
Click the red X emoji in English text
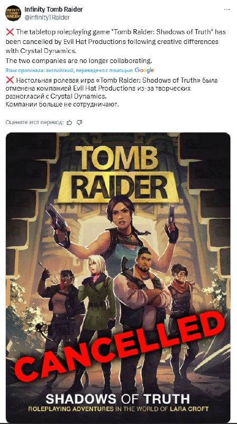[10, 32]
